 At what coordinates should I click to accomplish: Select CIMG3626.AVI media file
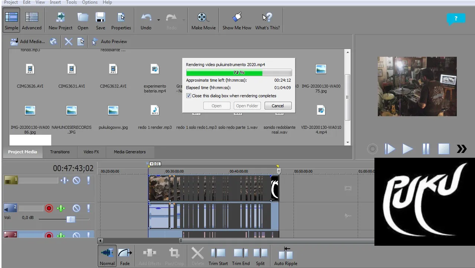(x=30, y=76)
